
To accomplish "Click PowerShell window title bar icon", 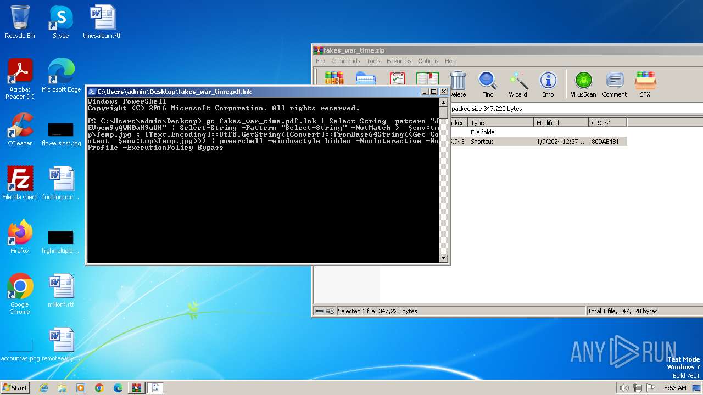I will coord(92,92).
